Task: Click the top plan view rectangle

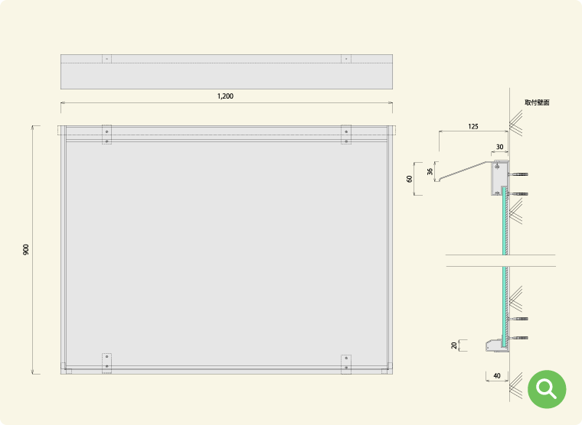Action: click(x=227, y=72)
